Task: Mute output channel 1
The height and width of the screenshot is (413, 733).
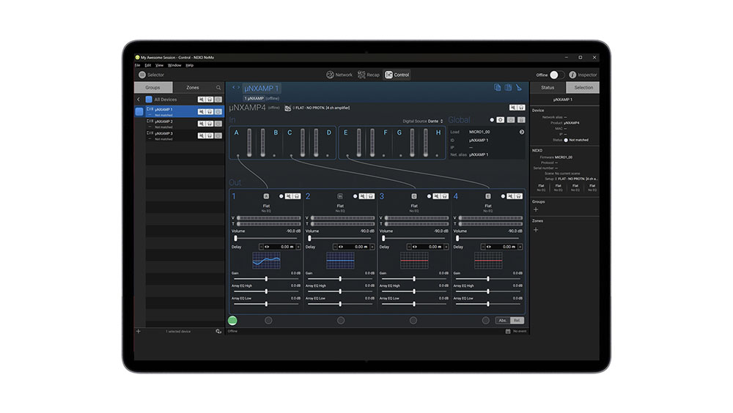Action: tap(288, 196)
